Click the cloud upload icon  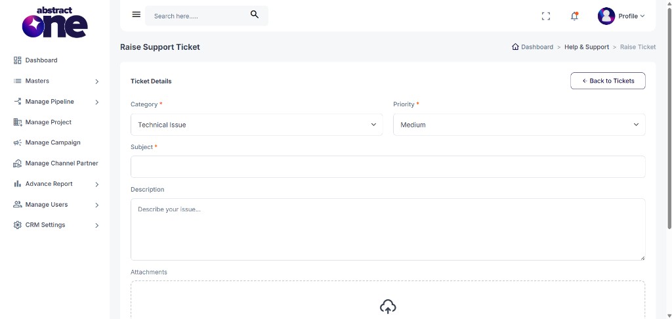tap(388, 307)
